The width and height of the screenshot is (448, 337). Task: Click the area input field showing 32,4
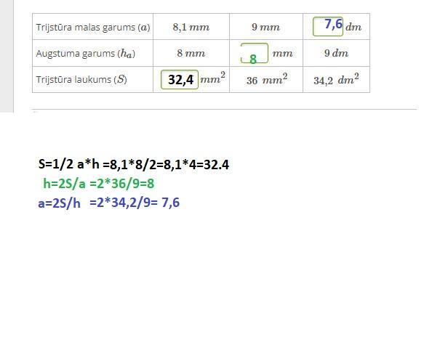coord(180,79)
